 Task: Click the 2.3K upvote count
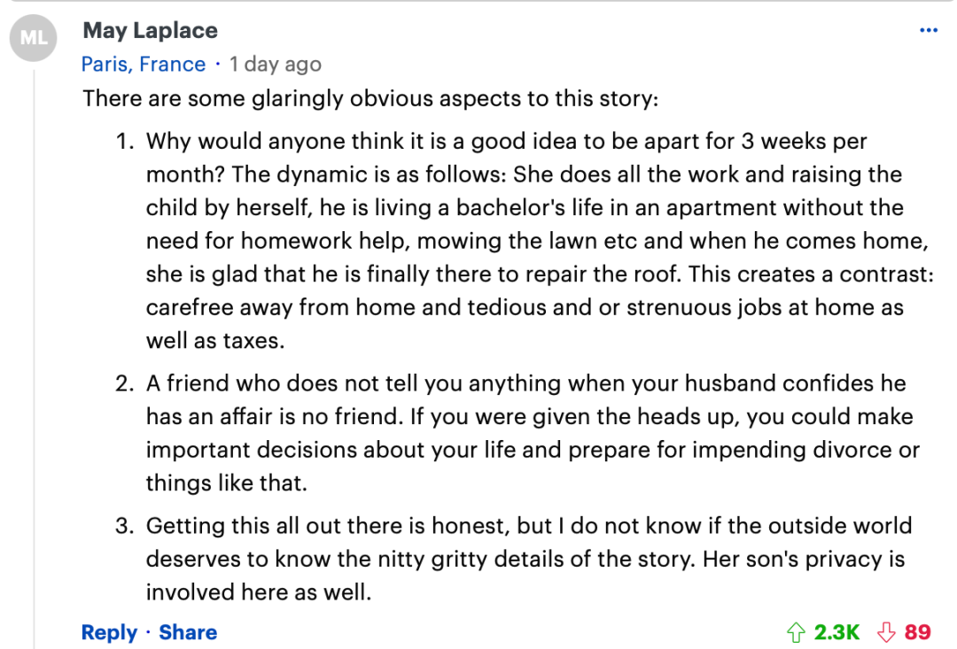click(x=836, y=632)
